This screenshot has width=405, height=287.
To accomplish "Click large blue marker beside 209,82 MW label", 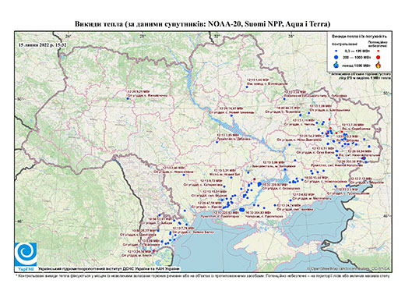I will click(x=259, y=184).
